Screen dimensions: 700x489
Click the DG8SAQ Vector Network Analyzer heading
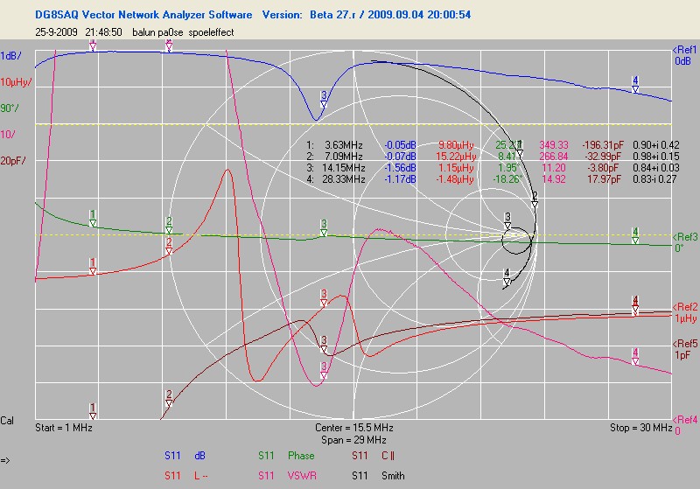(143, 14)
